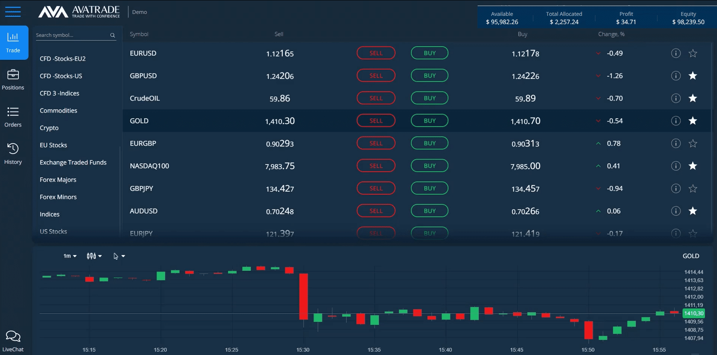Select Indices category
The width and height of the screenshot is (717, 355).
50,215
